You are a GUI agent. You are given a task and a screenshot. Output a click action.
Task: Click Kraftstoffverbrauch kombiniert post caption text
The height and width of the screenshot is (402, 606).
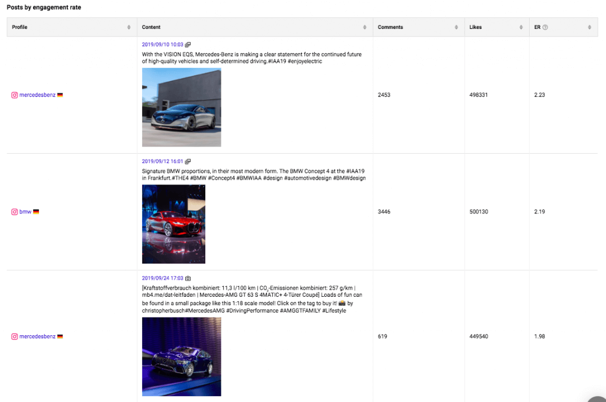click(252, 299)
